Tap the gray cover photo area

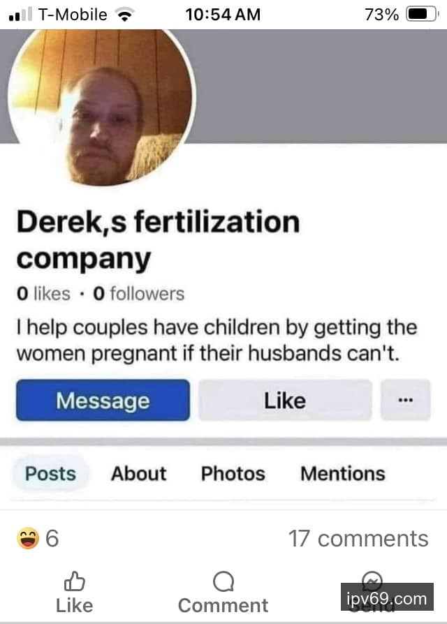click(318, 86)
